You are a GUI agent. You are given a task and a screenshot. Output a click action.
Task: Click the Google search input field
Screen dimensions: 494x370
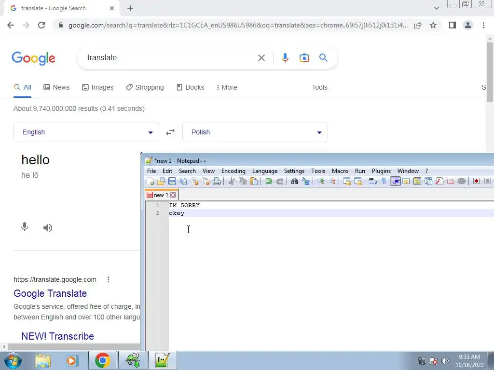pyautogui.click(x=170, y=58)
